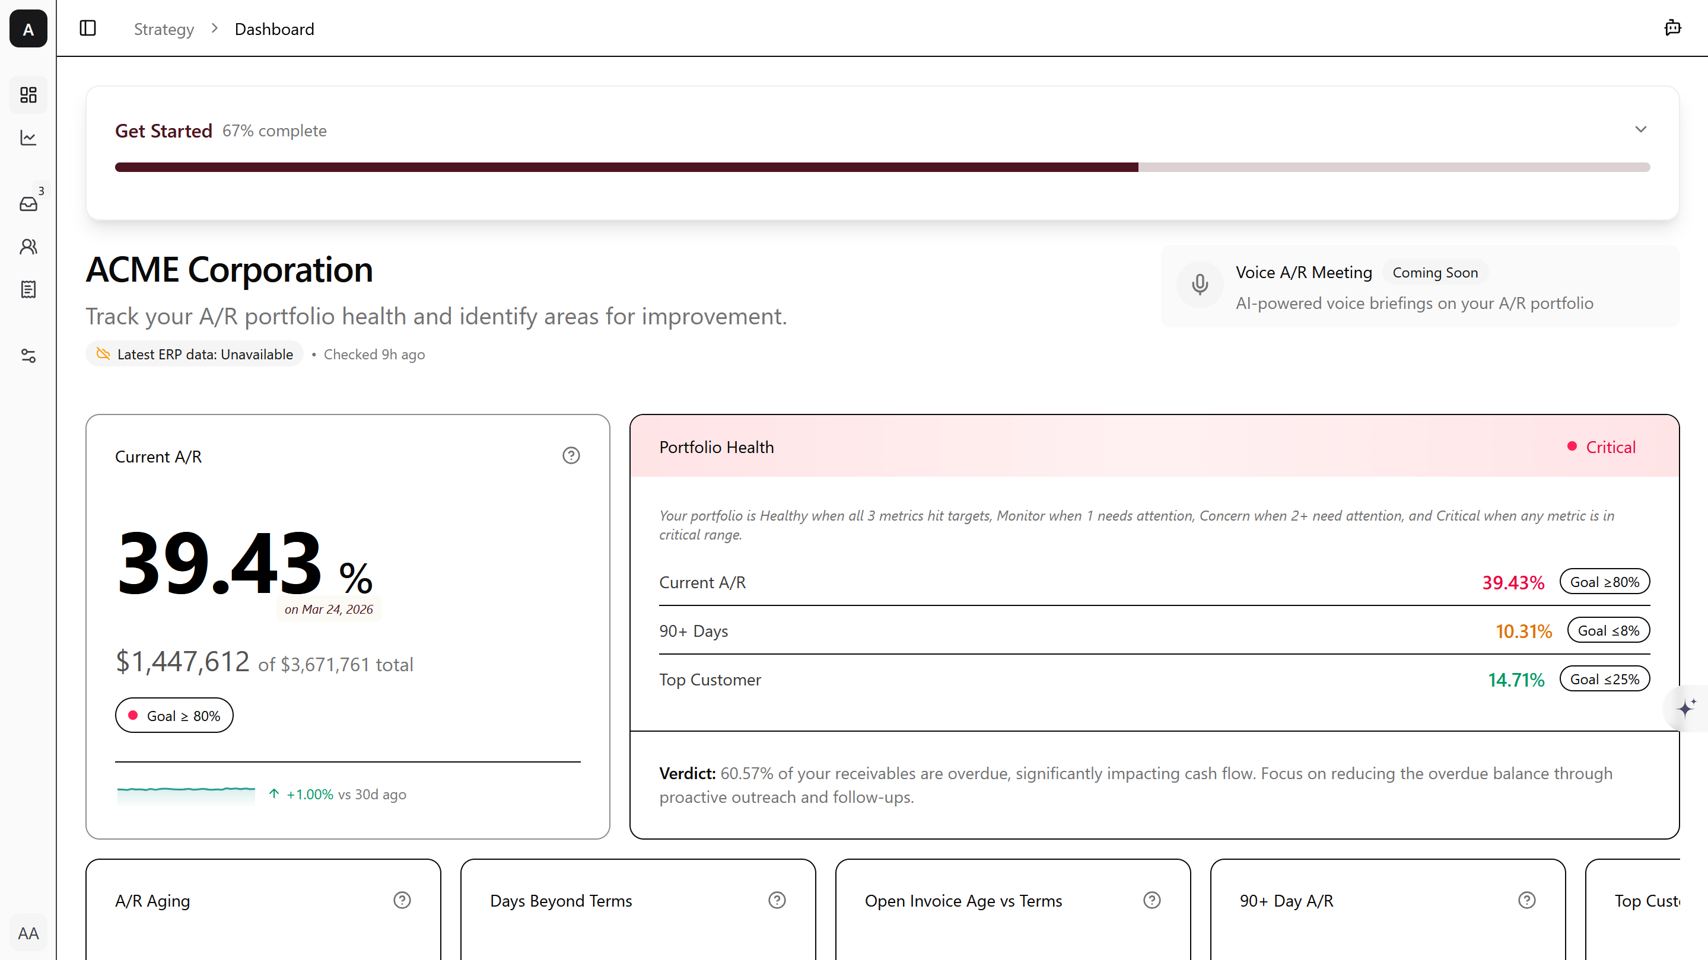
Task: Toggle the sidebar panel icon
Action: click(x=88, y=28)
